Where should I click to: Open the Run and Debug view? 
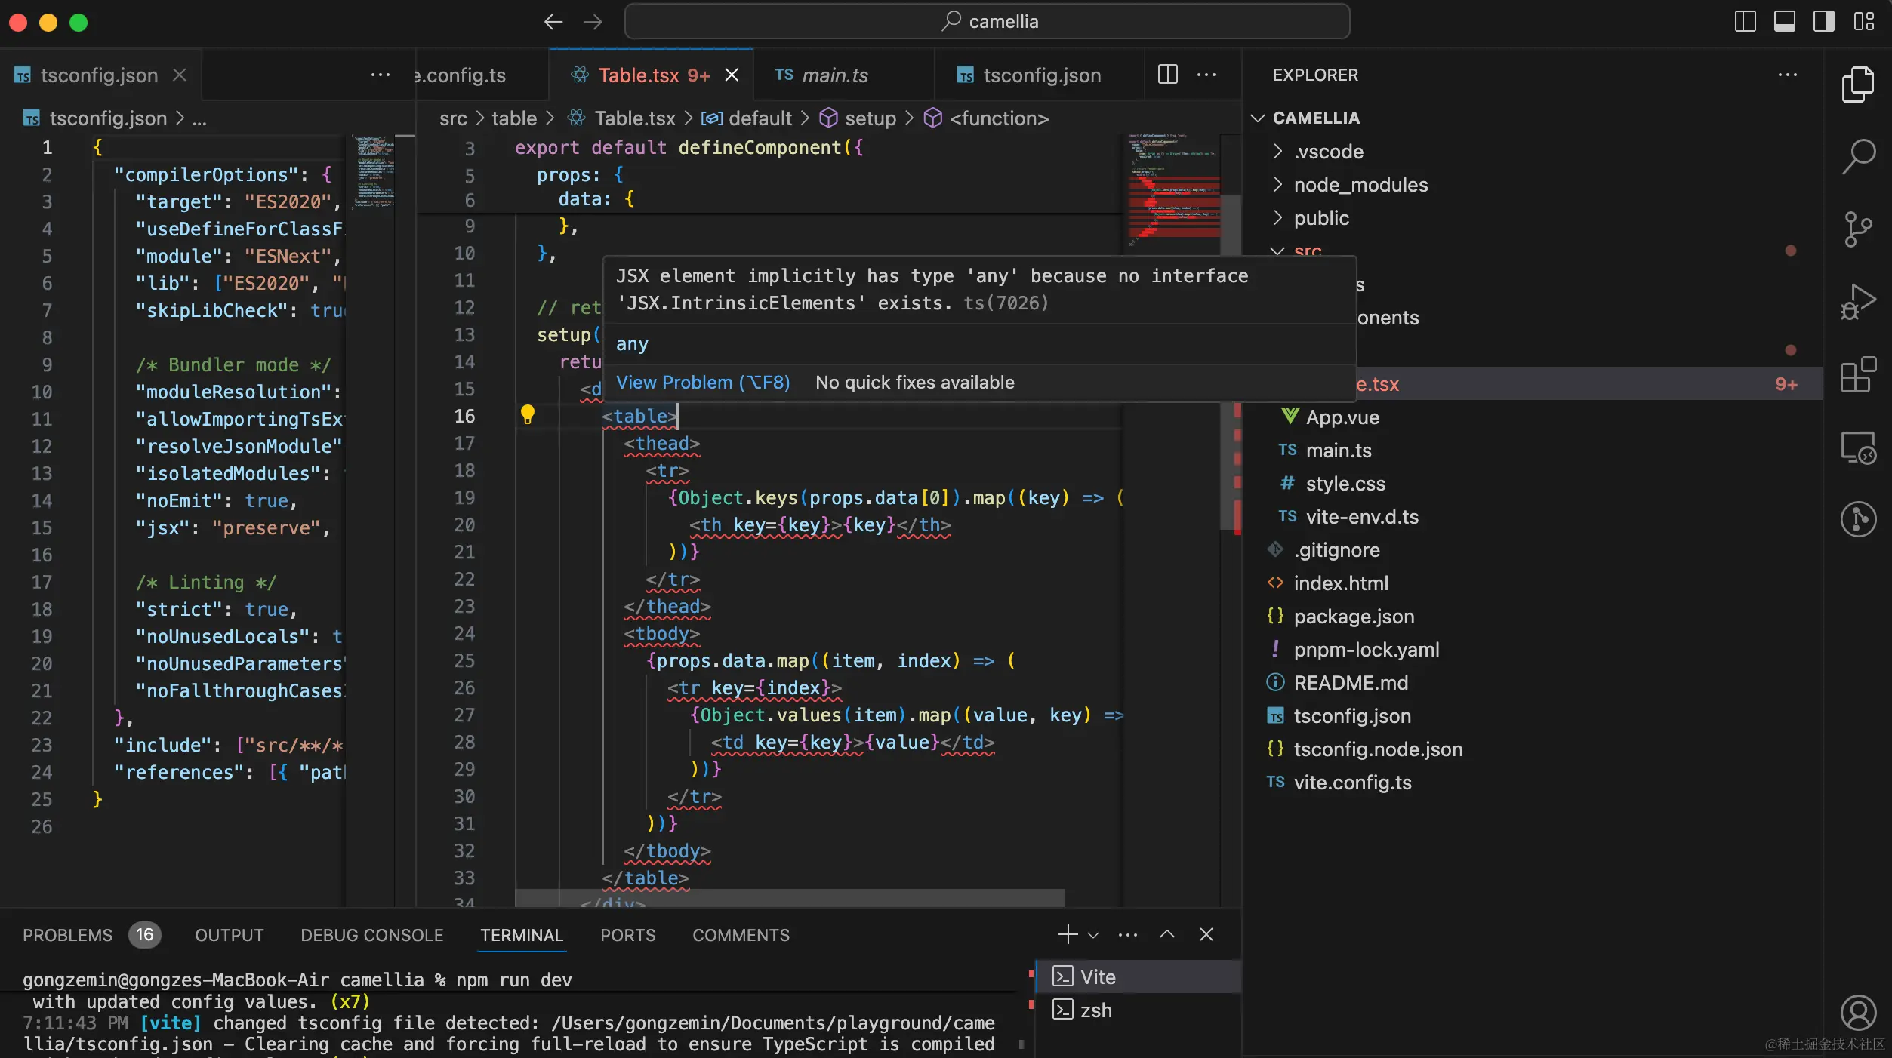click(x=1857, y=302)
